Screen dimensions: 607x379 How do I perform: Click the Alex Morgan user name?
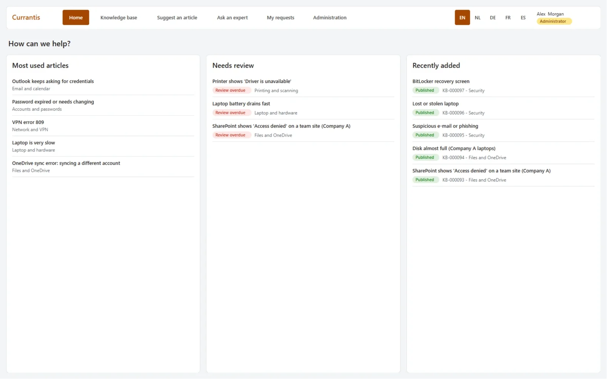click(x=550, y=14)
